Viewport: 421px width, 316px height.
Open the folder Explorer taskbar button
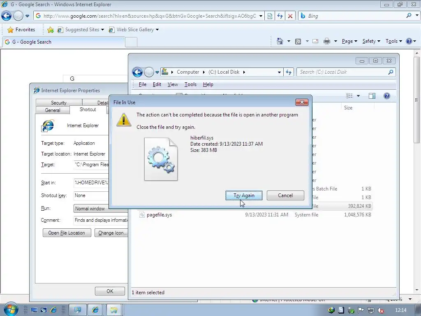pos(114,310)
